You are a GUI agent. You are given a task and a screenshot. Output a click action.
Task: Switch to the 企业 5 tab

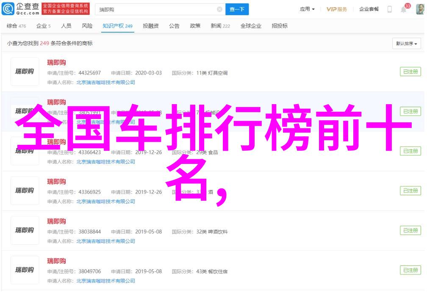[44, 26]
